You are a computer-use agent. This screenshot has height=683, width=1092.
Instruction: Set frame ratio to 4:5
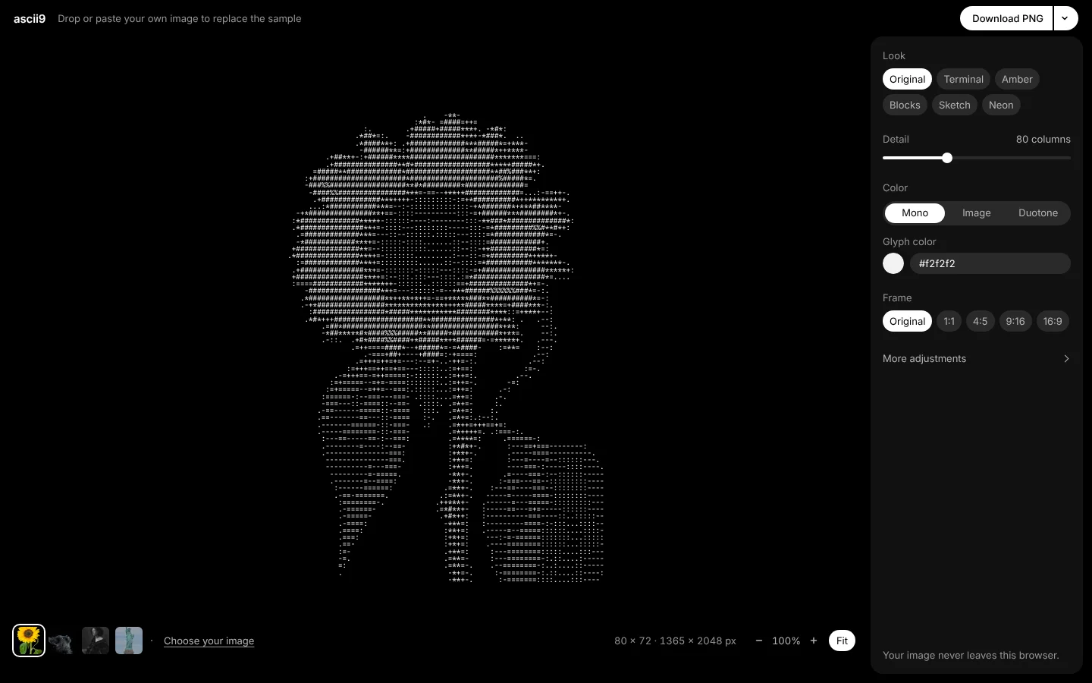coord(980,321)
